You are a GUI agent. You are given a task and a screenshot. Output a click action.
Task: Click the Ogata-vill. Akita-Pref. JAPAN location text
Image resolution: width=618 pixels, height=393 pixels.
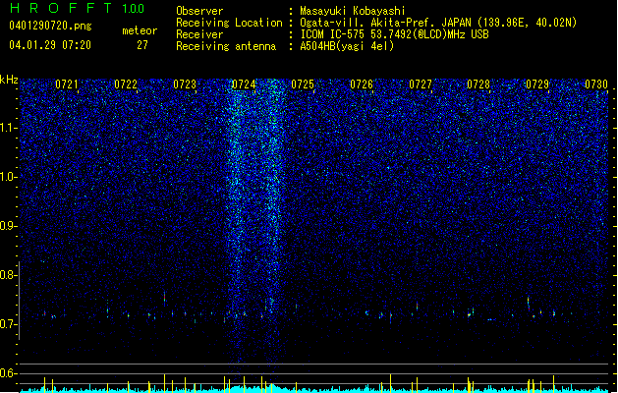coord(438,23)
